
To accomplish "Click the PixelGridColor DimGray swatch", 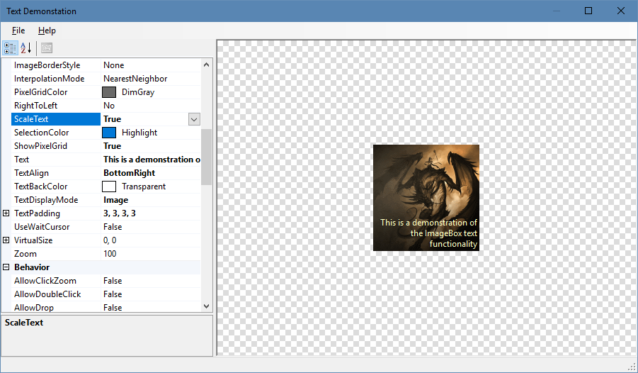I will 109,92.
